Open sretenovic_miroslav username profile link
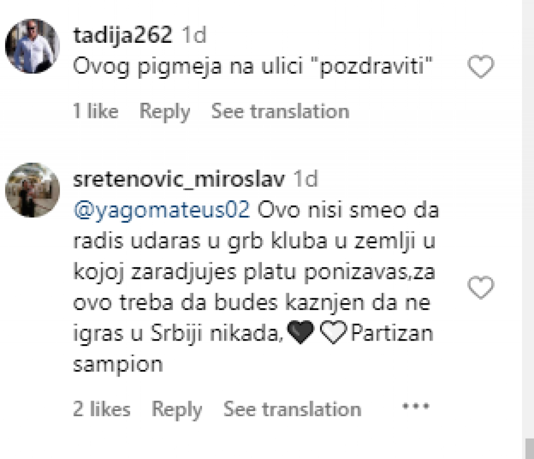 pos(179,179)
